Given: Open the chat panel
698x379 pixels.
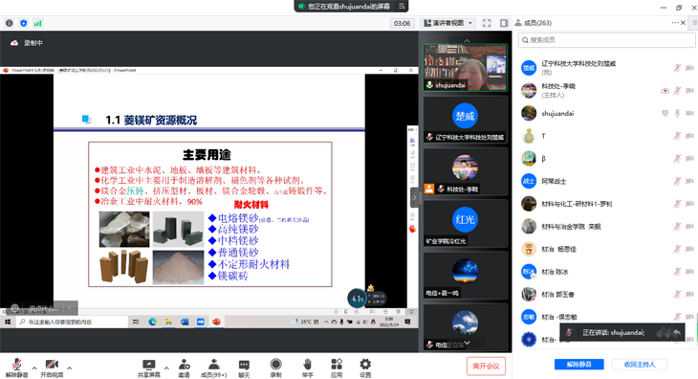Looking at the screenshot, I should (244, 368).
